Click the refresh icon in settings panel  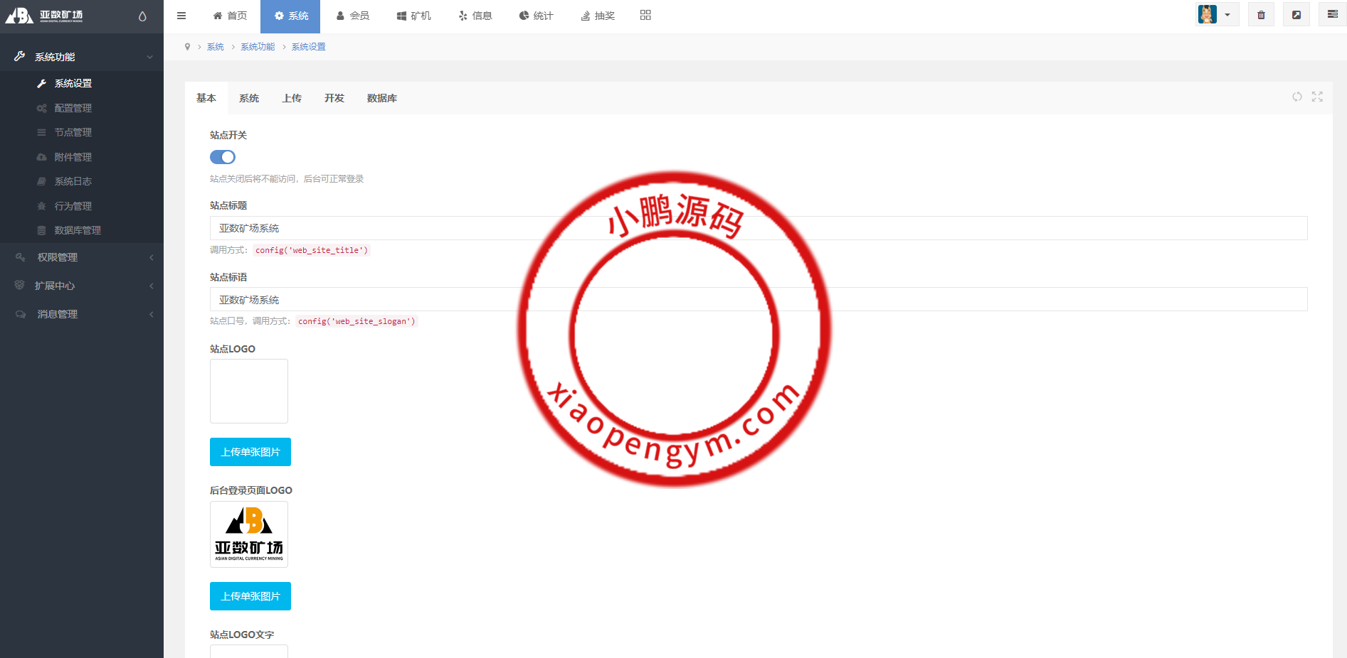click(x=1297, y=97)
